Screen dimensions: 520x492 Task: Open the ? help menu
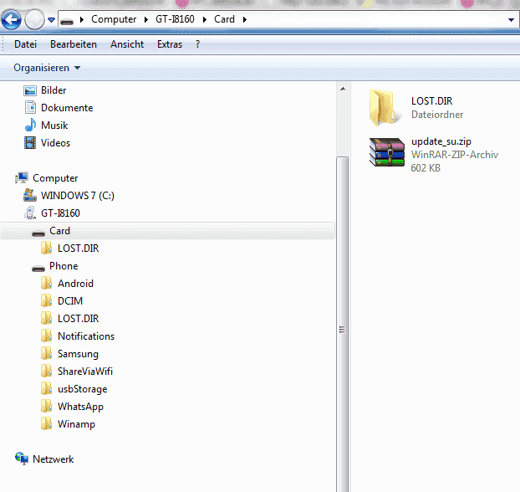pos(197,44)
